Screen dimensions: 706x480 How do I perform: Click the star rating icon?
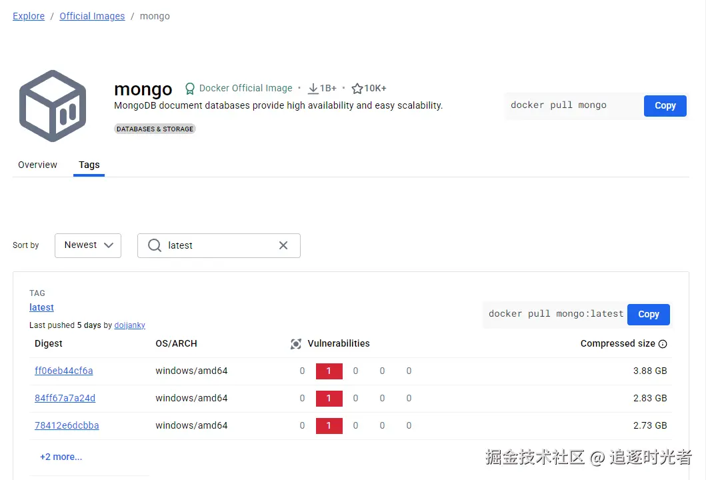357,88
